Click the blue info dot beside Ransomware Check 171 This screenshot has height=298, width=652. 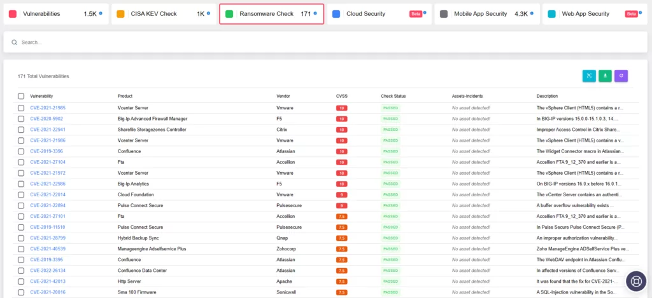point(315,13)
